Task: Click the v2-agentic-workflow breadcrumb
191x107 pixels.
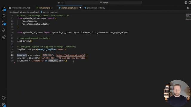Action: 29,12
